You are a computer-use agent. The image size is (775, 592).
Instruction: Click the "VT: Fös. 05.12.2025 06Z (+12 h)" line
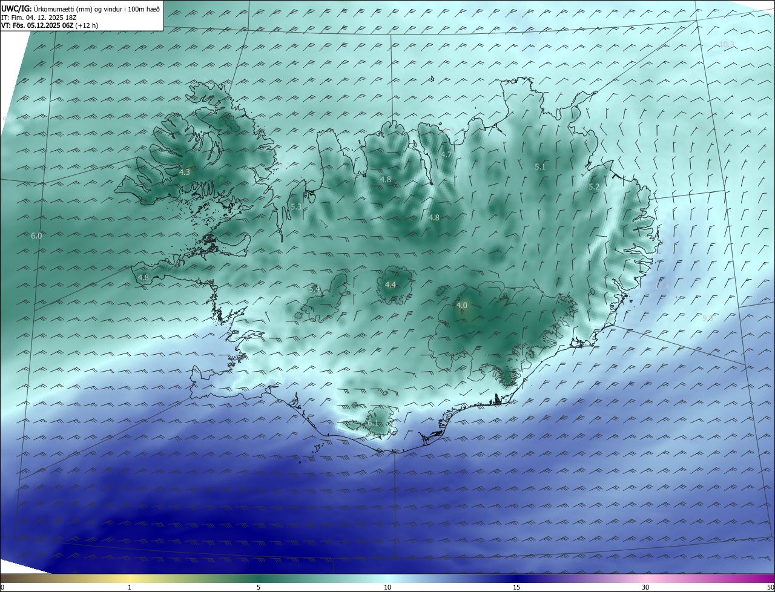coord(50,25)
